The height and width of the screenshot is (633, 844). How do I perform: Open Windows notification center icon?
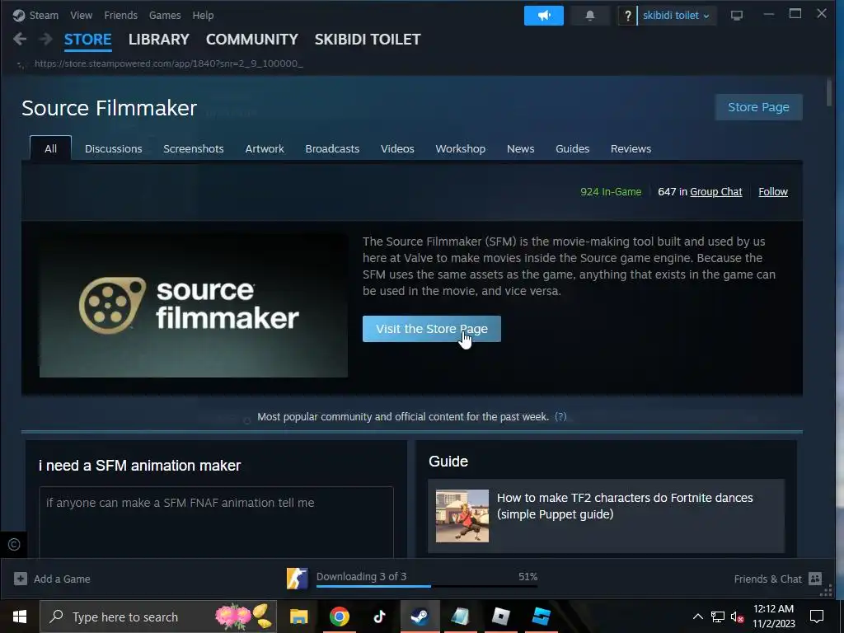(817, 617)
